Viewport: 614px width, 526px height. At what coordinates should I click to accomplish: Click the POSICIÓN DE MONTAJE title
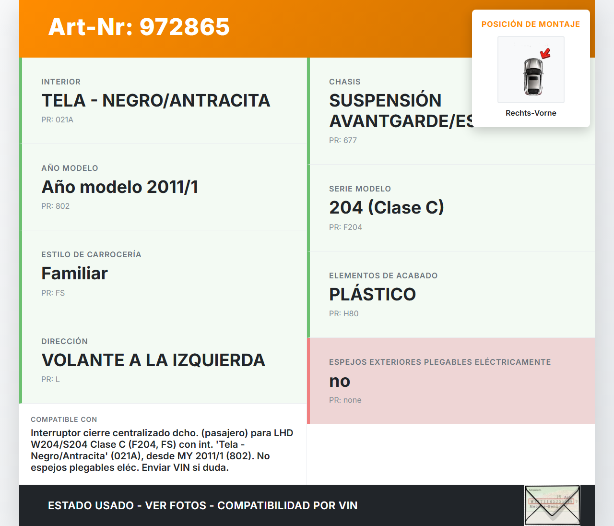coord(531,24)
